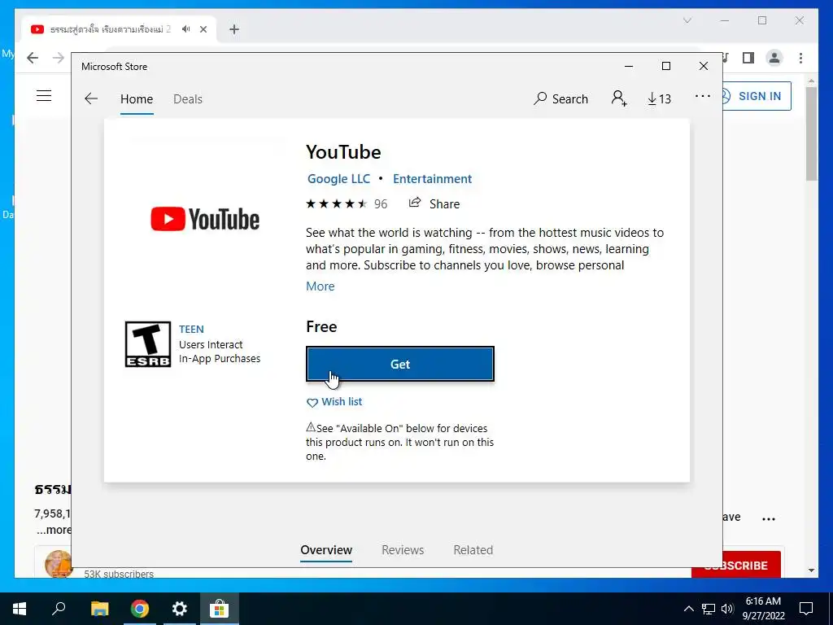Open File Explorer from taskbar
The height and width of the screenshot is (625, 833).
point(99,609)
